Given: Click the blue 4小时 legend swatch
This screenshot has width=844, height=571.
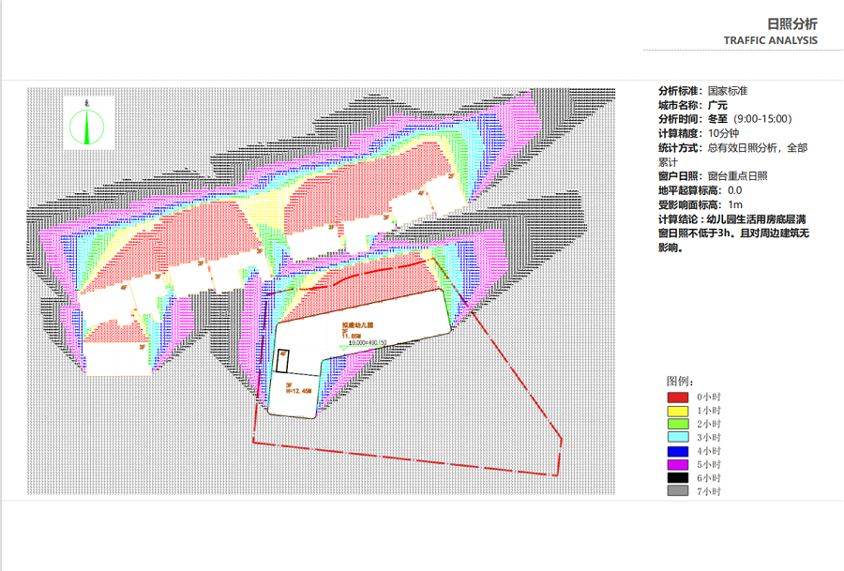Looking at the screenshot, I should pyautogui.click(x=678, y=451).
